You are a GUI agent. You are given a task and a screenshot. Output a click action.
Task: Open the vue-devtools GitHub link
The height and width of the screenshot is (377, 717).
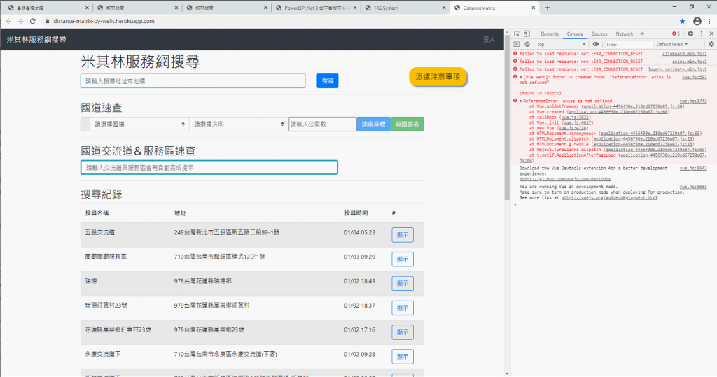point(565,179)
